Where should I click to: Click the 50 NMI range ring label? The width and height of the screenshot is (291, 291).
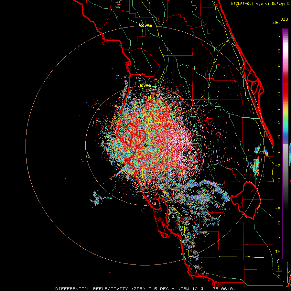(145, 86)
